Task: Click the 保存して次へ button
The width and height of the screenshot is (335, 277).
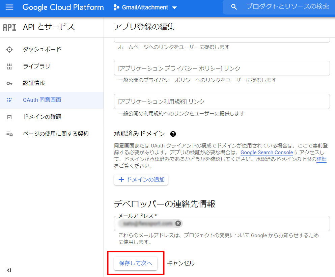Action: [136, 263]
